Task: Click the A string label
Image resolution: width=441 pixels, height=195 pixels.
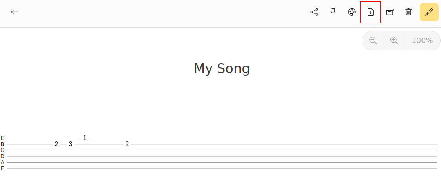Action: (2, 162)
